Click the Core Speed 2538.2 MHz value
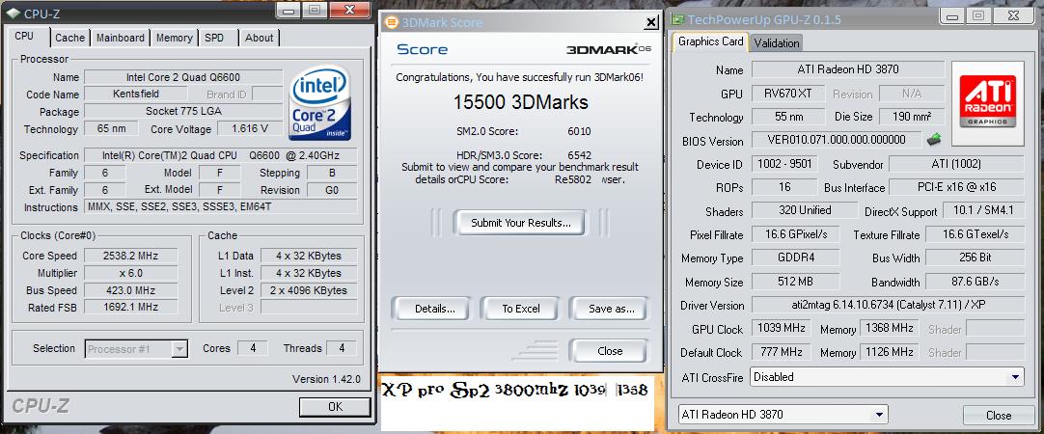The image size is (1044, 434). click(130, 256)
